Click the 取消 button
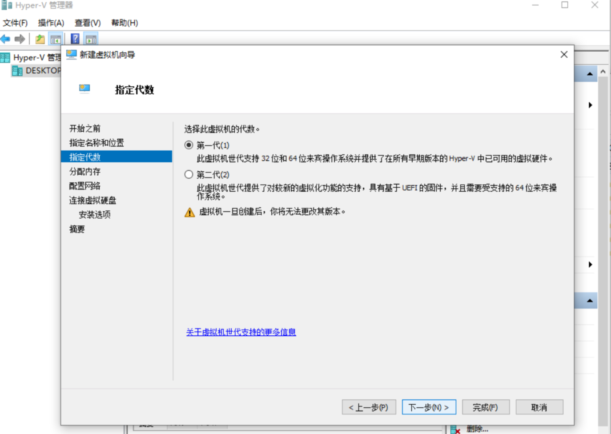 click(539, 407)
